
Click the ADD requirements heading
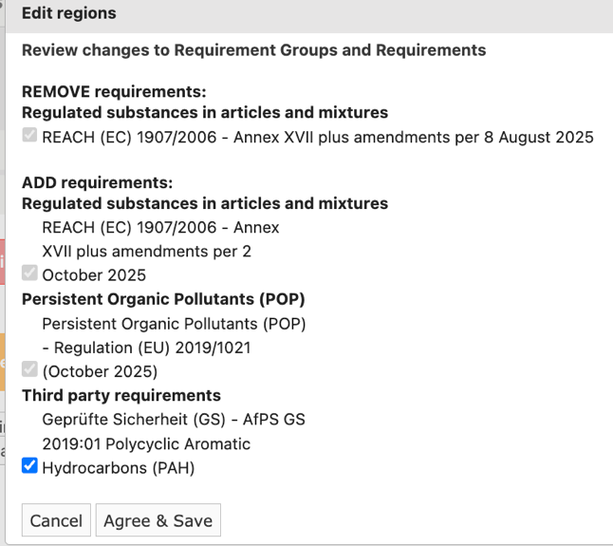tap(98, 183)
